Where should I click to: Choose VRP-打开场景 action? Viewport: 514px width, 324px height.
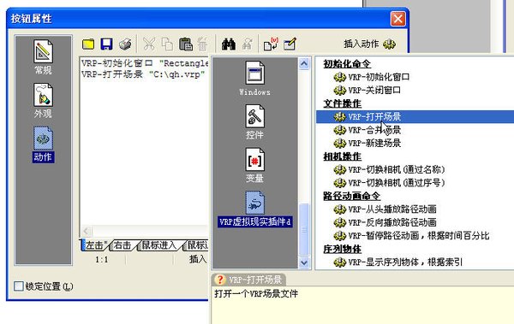[x=415, y=117]
